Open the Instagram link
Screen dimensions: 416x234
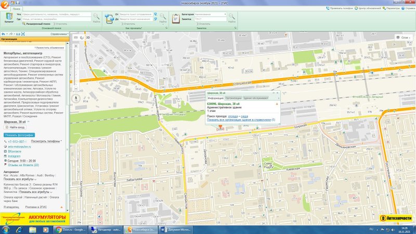(x=14, y=156)
